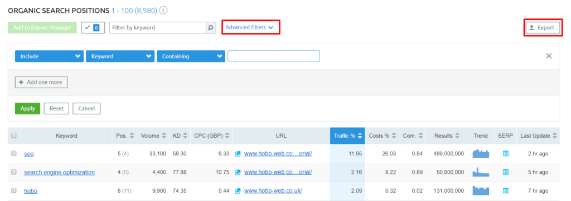Click the URL column header
Screen dimensions: 571x201
(281, 136)
